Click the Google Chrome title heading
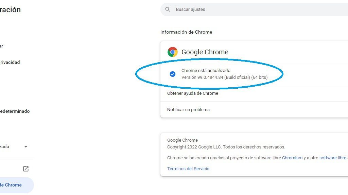The image size is (348, 195). pyautogui.click(x=205, y=52)
